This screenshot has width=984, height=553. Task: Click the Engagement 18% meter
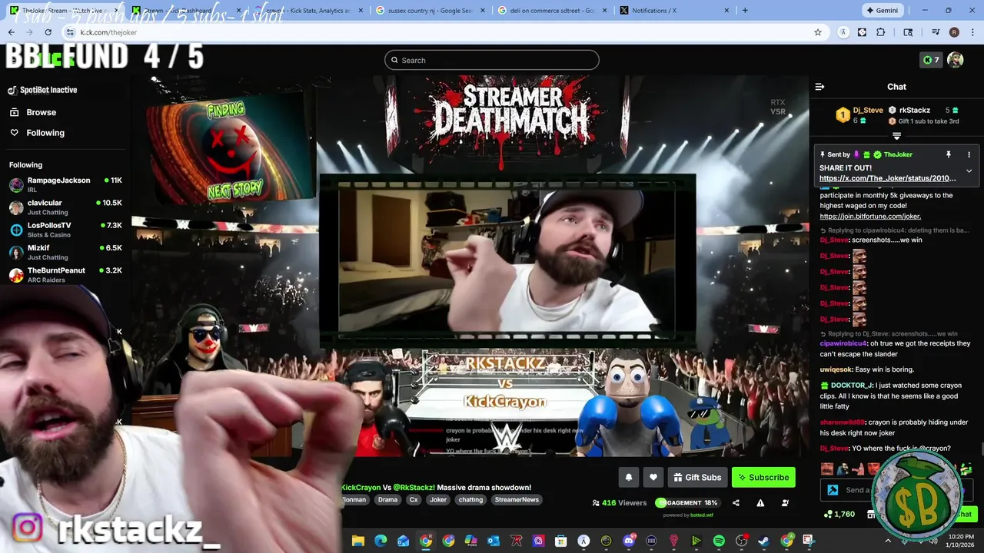coord(686,503)
